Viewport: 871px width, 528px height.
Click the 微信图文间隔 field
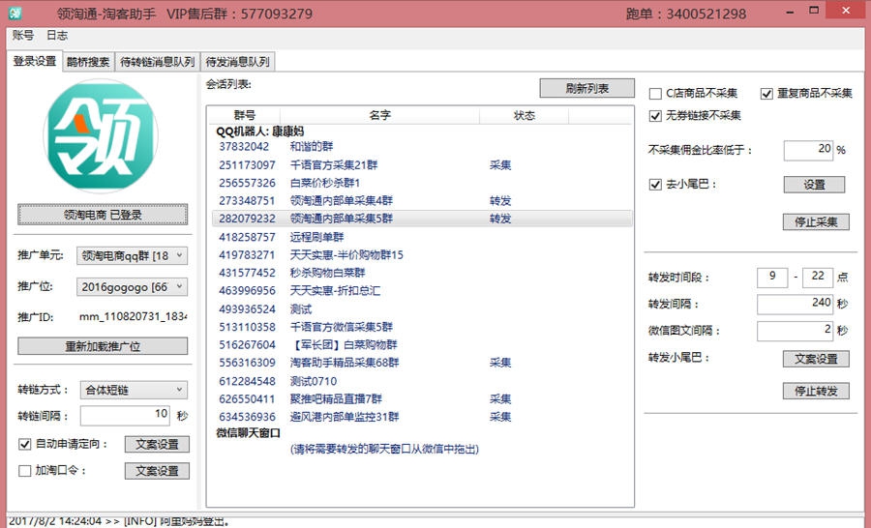[x=795, y=330]
